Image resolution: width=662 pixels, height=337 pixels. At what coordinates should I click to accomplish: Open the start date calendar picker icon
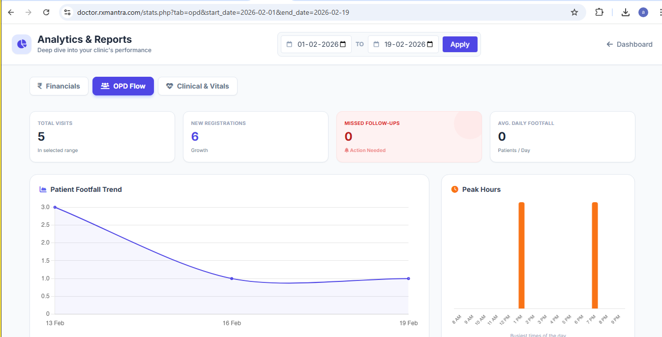pyautogui.click(x=343, y=44)
